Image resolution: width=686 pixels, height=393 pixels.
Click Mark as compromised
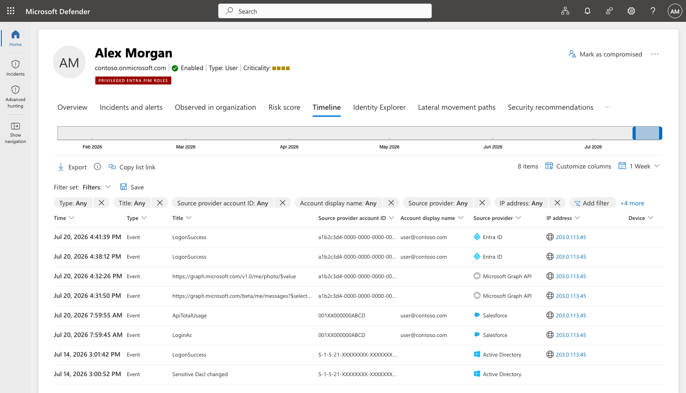[x=605, y=54]
